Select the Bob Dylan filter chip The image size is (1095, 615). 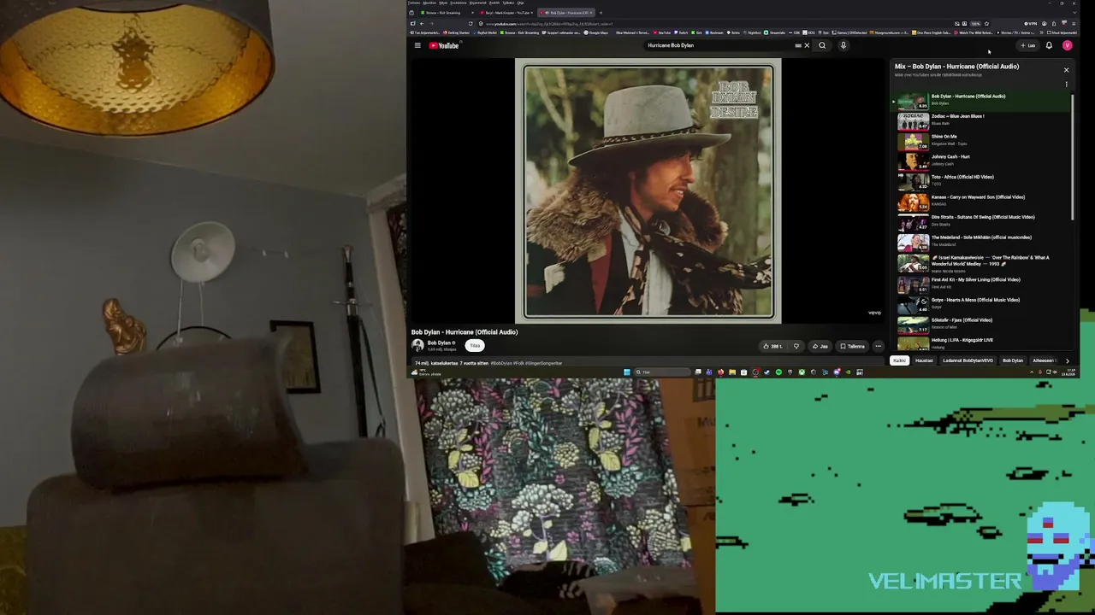1013,360
